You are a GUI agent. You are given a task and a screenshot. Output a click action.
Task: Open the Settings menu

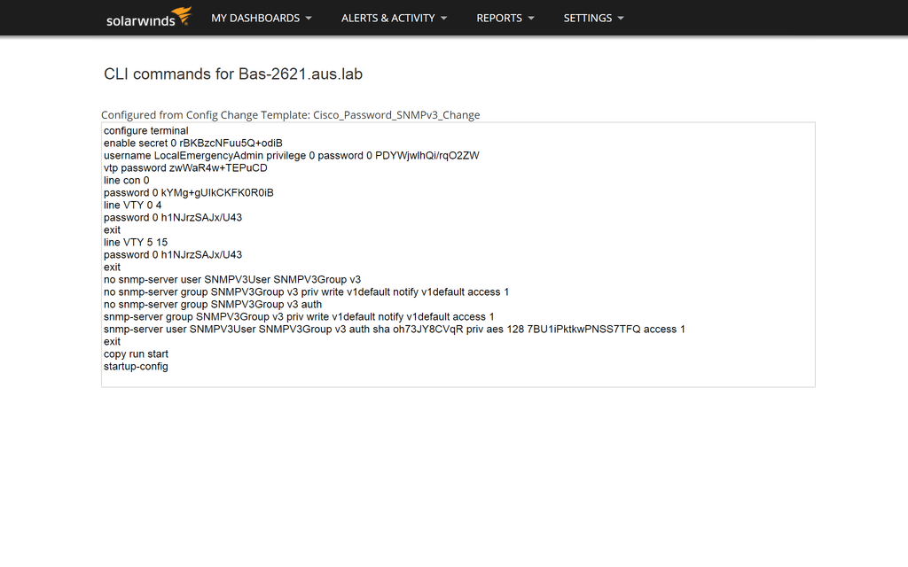(x=587, y=18)
